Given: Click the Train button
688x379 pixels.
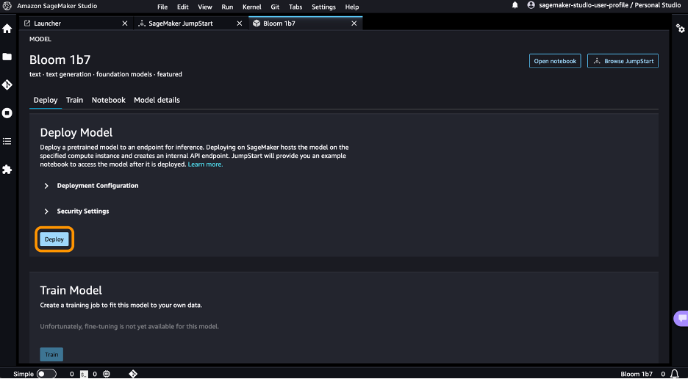Looking at the screenshot, I should point(51,355).
